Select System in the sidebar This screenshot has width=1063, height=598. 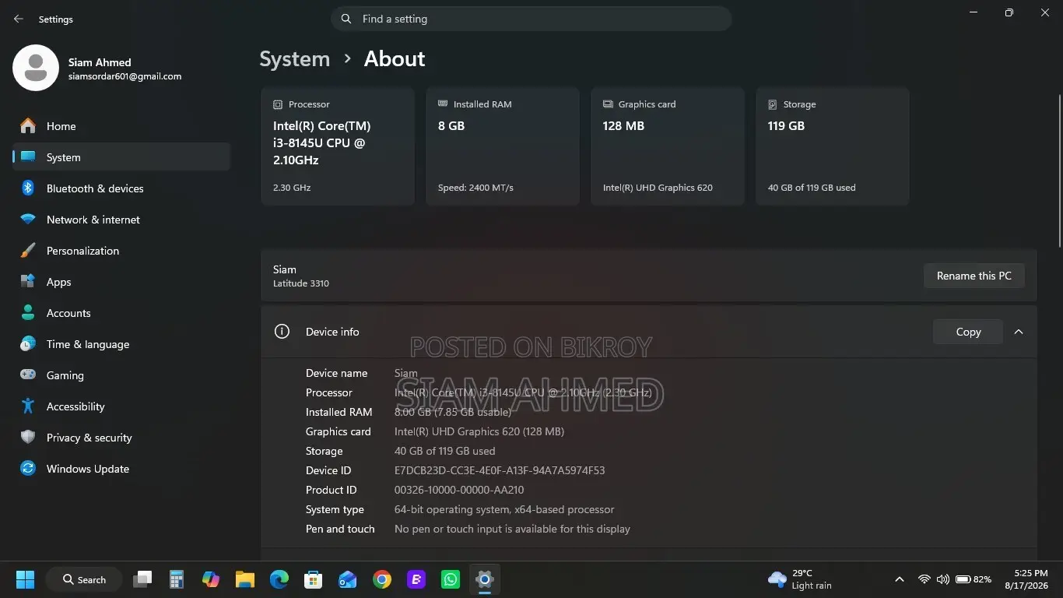click(121, 157)
